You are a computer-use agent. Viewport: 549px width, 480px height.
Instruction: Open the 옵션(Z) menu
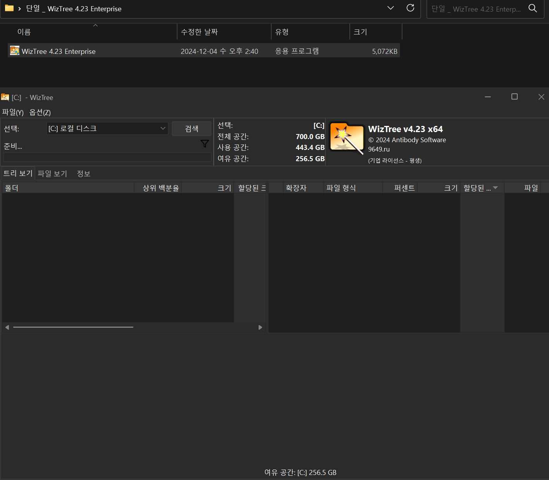[x=40, y=112]
